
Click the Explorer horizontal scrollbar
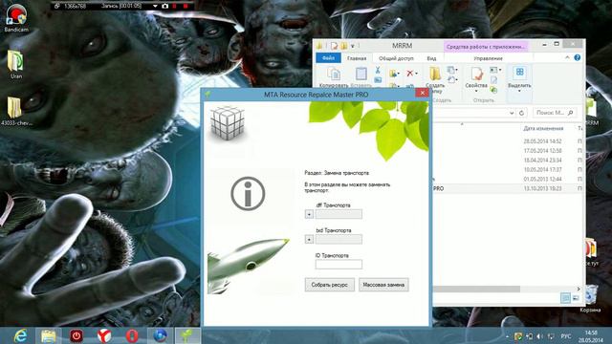(476, 289)
